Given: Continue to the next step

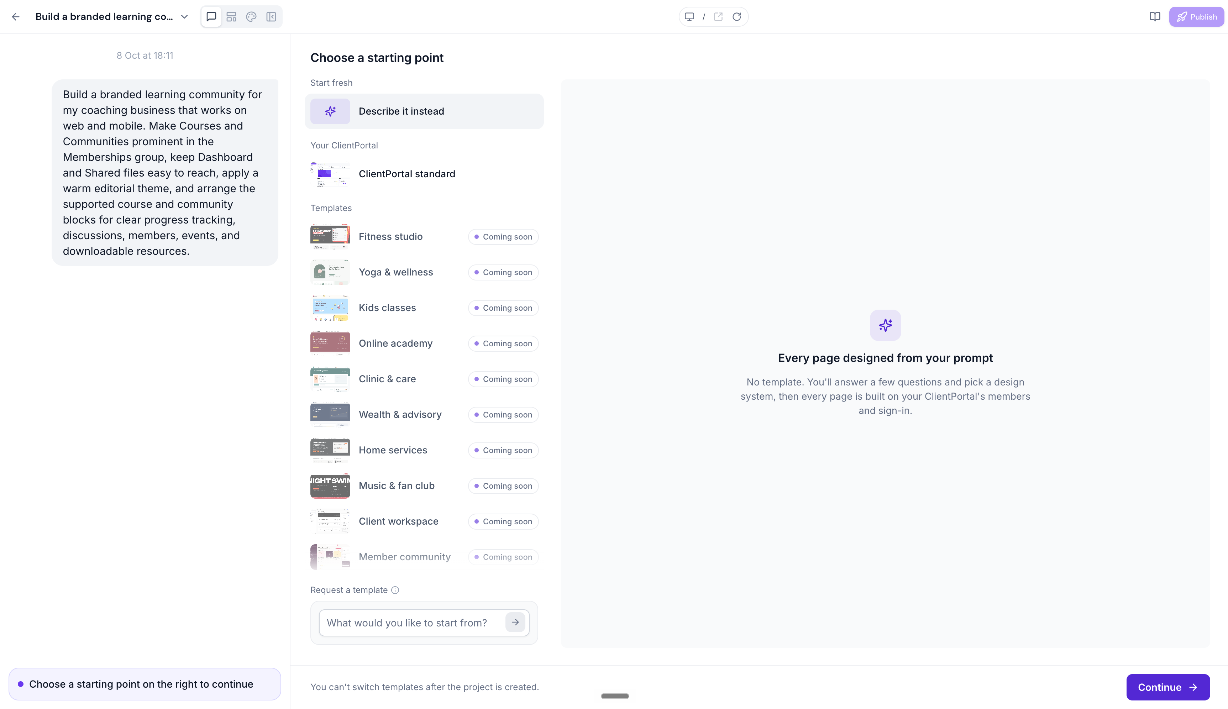Looking at the screenshot, I should point(1167,687).
